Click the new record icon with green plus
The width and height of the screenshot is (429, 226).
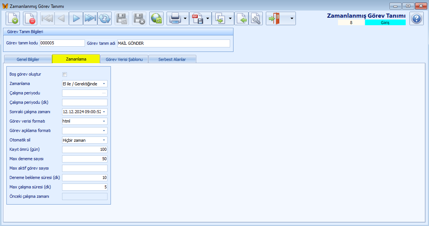click(x=13, y=18)
